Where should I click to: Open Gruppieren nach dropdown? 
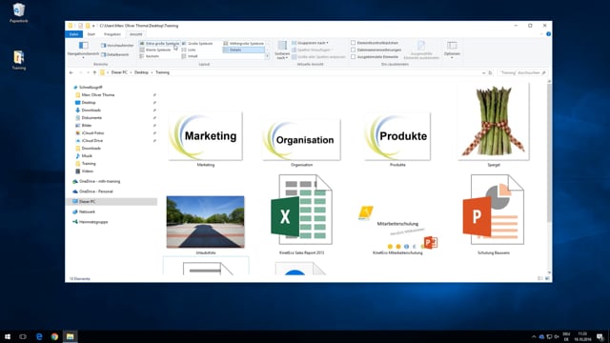(310, 43)
